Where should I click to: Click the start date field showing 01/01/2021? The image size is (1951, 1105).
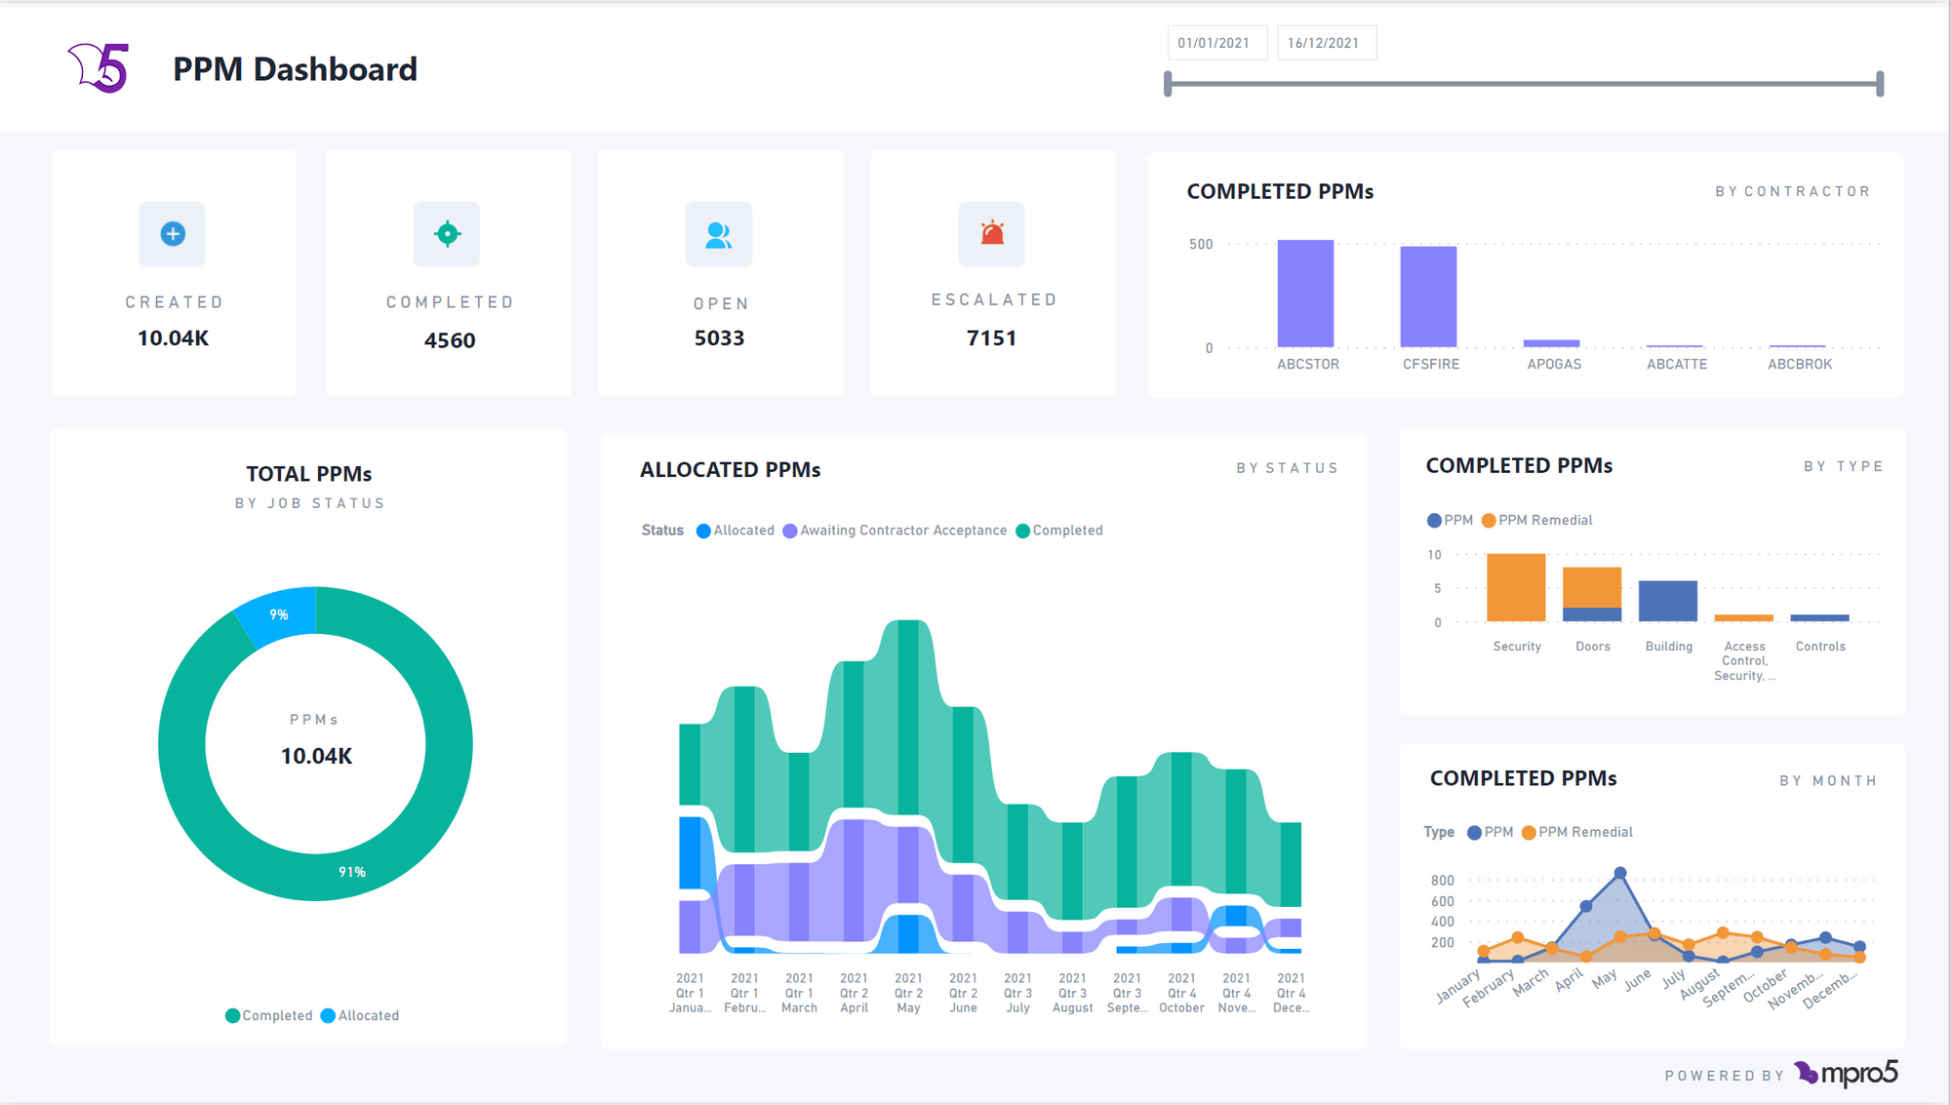click(x=1216, y=43)
